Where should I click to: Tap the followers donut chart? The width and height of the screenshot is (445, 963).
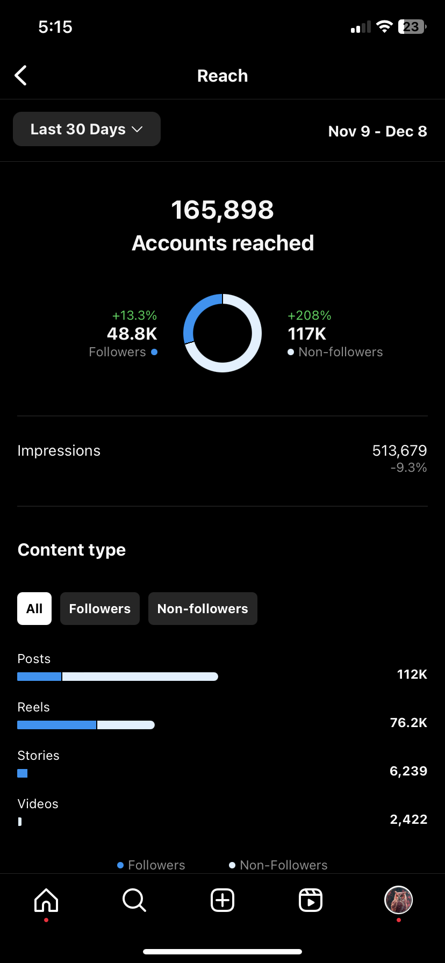click(223, 333)
